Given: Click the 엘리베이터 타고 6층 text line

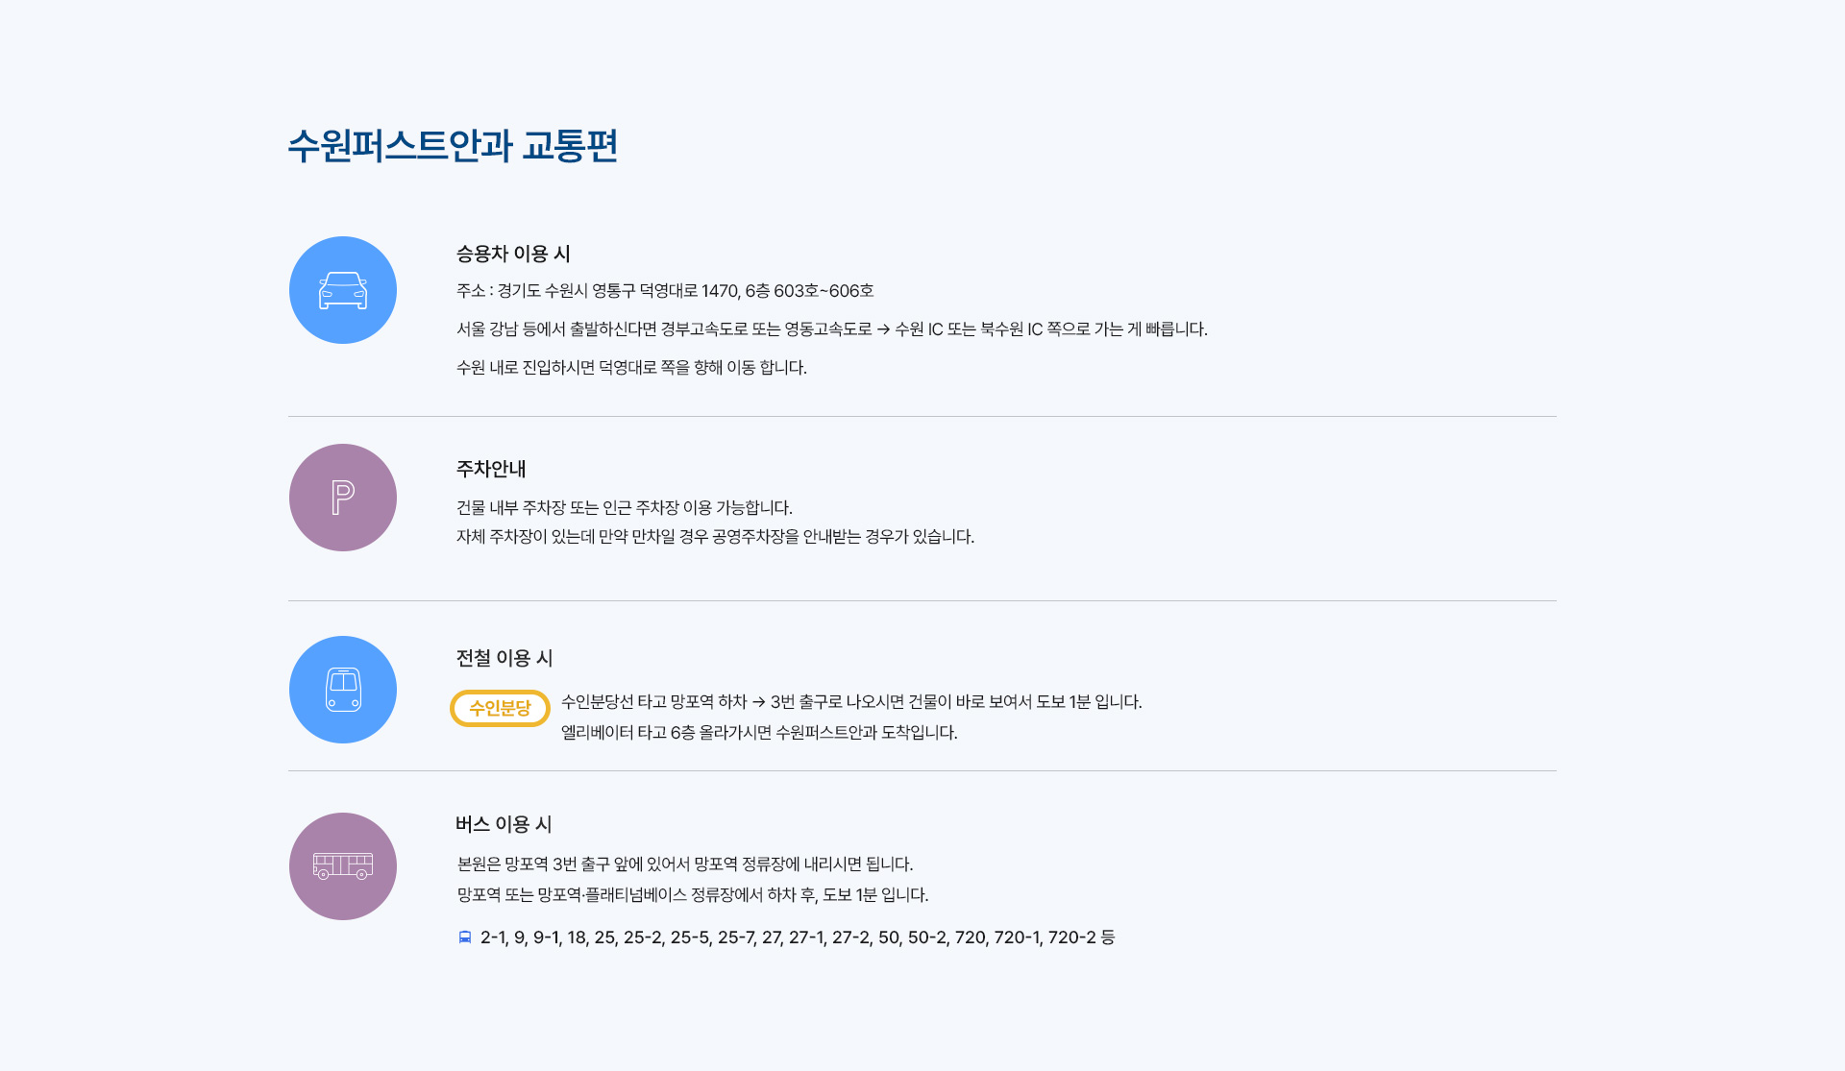Looking at the screenshot, I should [x=759, y=733].
